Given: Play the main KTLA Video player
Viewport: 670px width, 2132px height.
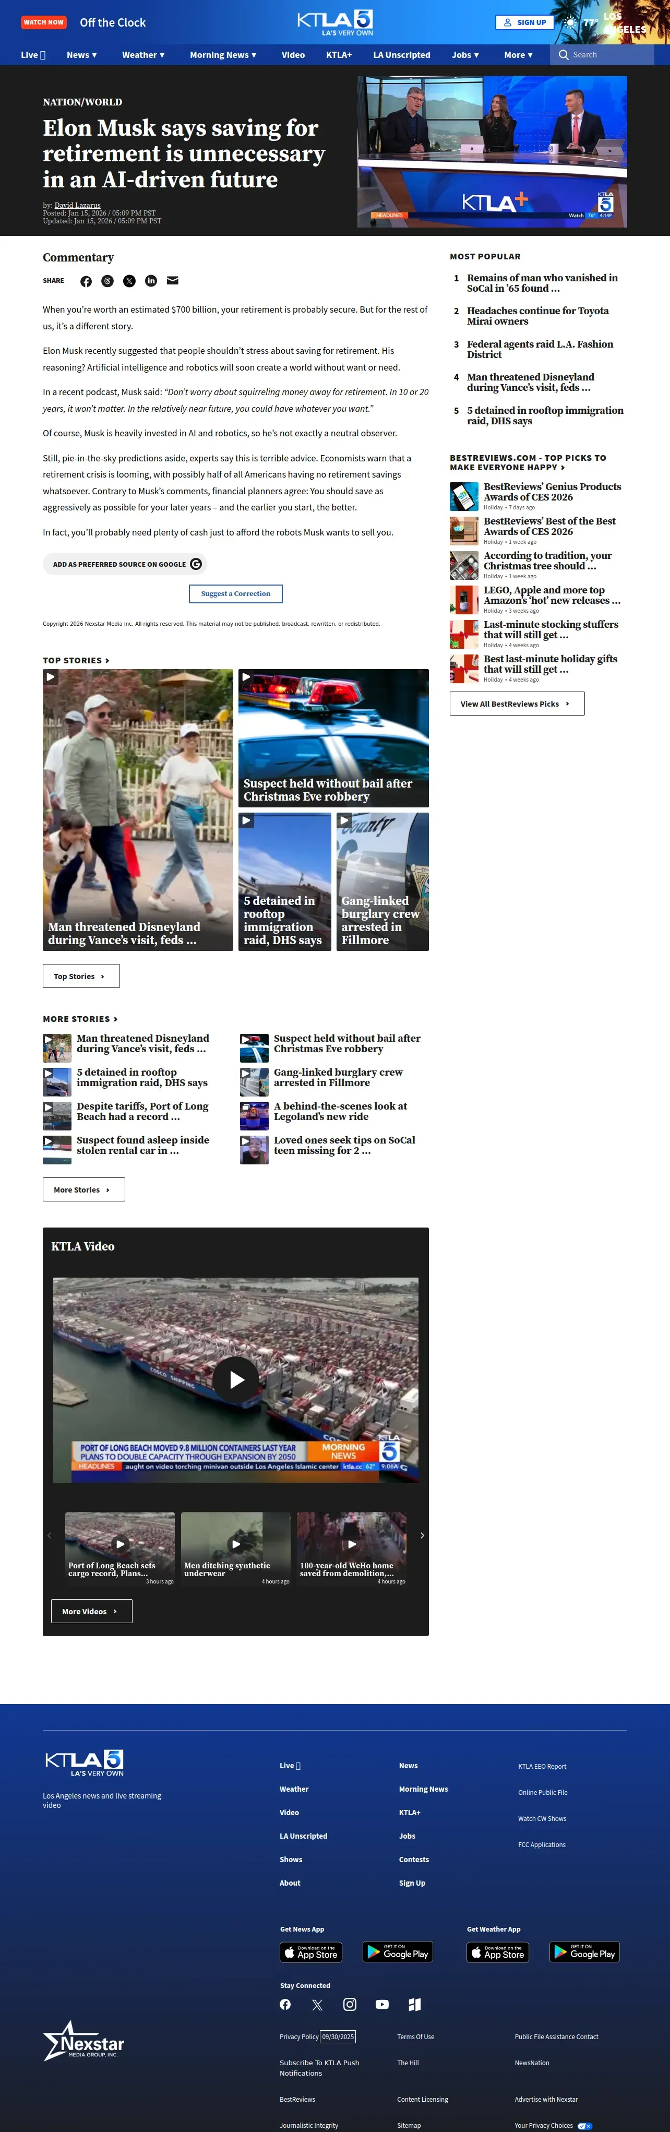Looking at the screenshot, I should [236, 1380].
